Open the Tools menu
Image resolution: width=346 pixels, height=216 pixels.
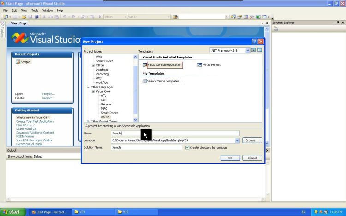[35, 10]
